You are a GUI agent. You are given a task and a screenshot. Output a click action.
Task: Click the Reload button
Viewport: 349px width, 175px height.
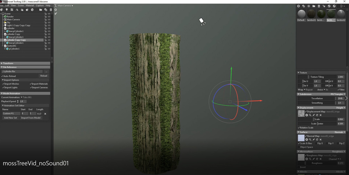tap(44, 76)
